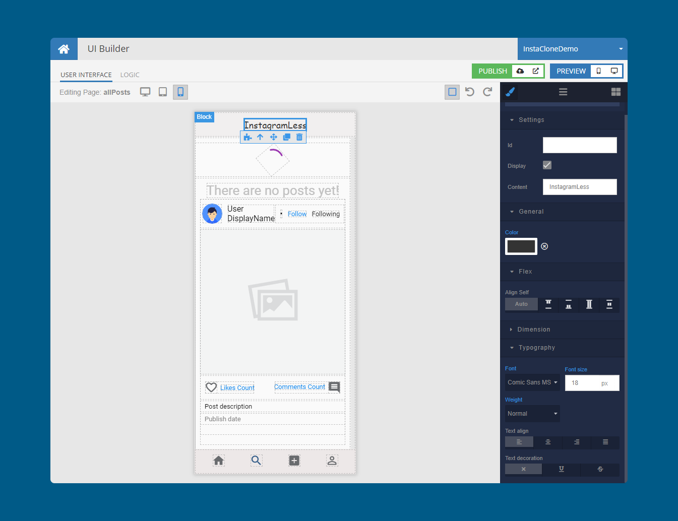The image size is (678, 521).
Task: Align text right
Action: click(x=577, y=442)
